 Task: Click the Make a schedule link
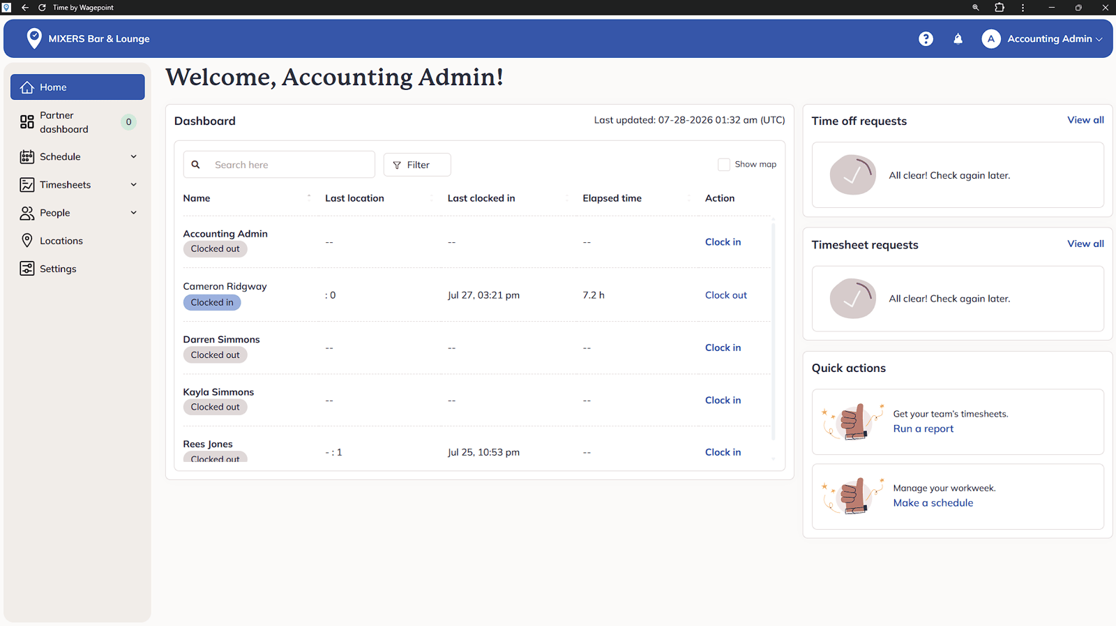pyautogui.click(x=933, y=502)
